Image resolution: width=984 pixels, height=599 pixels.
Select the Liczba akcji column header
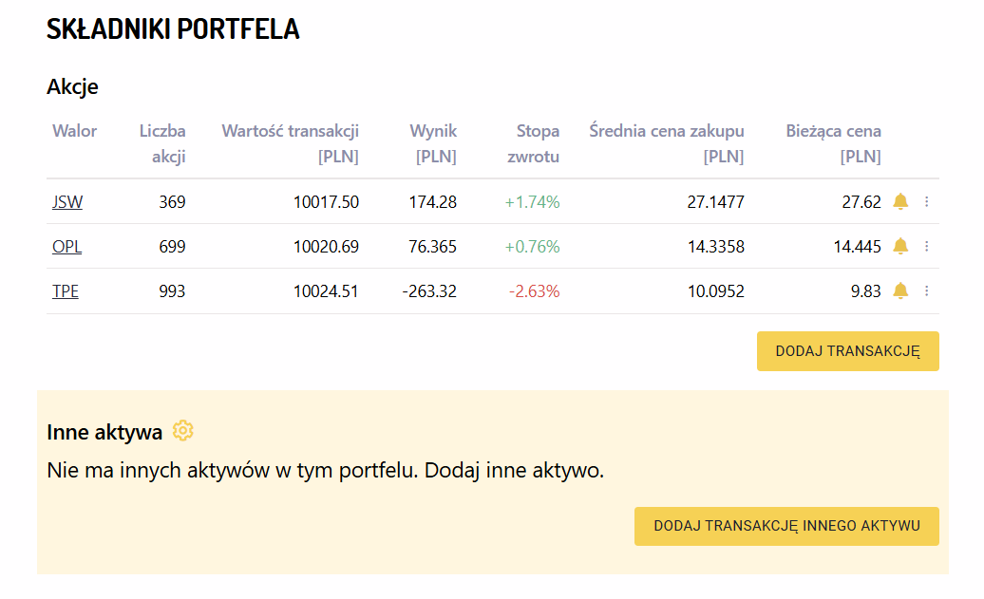point(162,143)
